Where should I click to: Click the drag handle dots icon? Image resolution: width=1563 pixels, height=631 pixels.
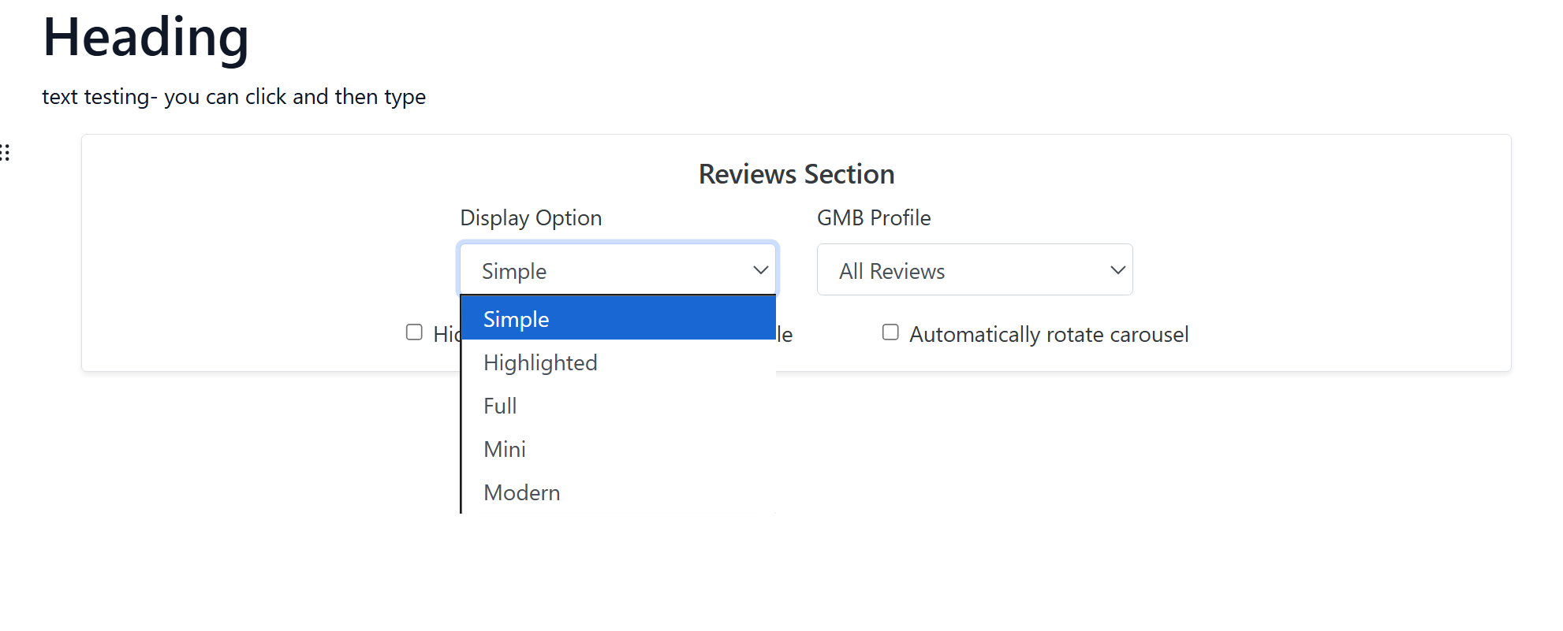6,153
